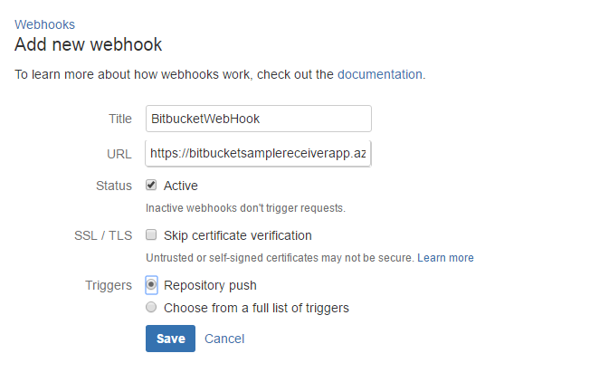
Task: Uncheck the Active status checkbox
Action: 151,186
